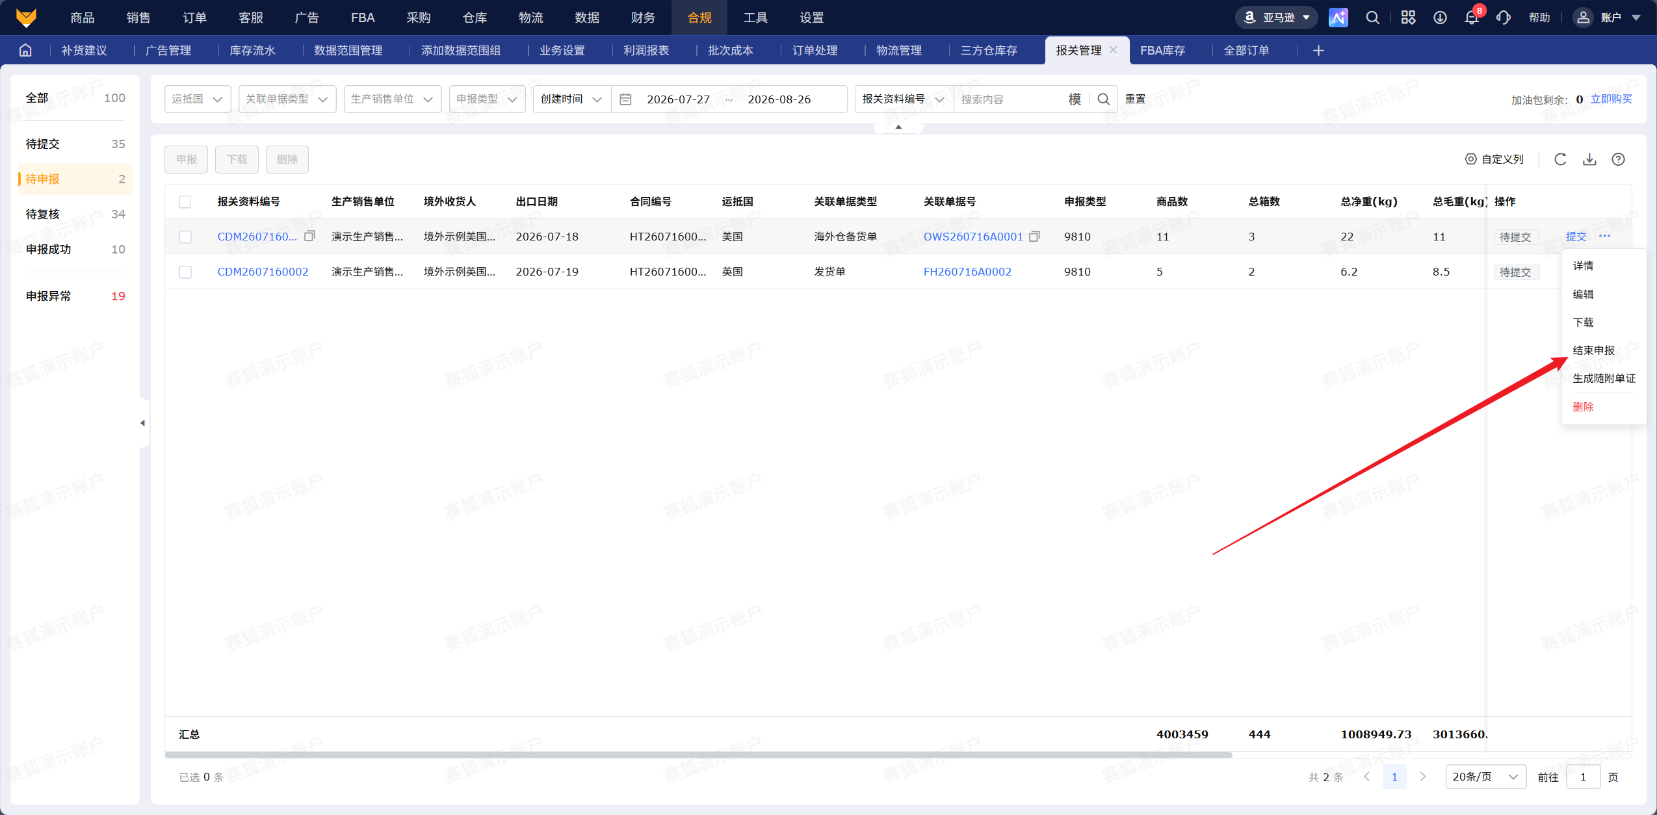Open the 申报类型 filter dropdown
Viewport: 1657px width, 815px height.
(x=487, y=99)
